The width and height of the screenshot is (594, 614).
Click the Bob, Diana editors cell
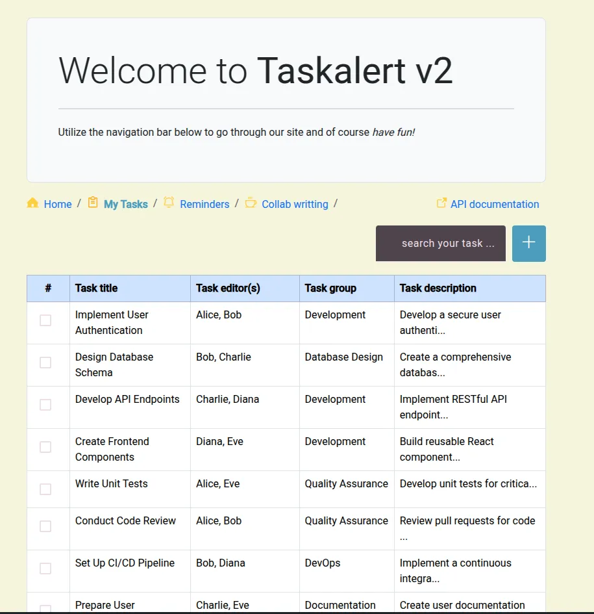245,571
